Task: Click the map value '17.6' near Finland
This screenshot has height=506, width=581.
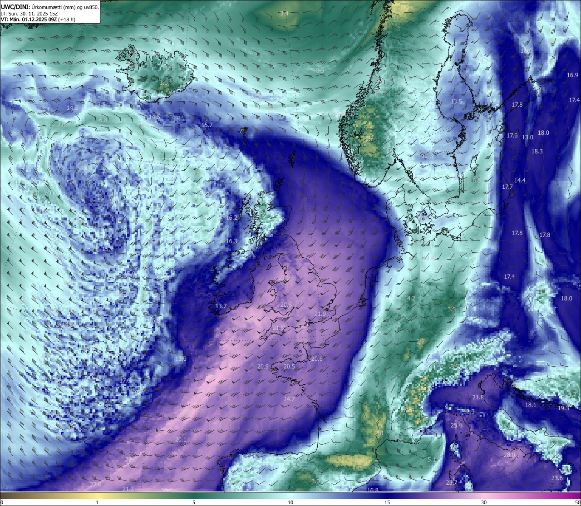Action: (512, 136)
